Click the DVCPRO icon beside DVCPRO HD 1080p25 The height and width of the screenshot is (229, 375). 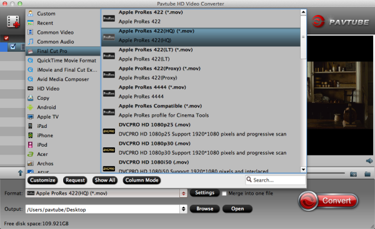109,131
